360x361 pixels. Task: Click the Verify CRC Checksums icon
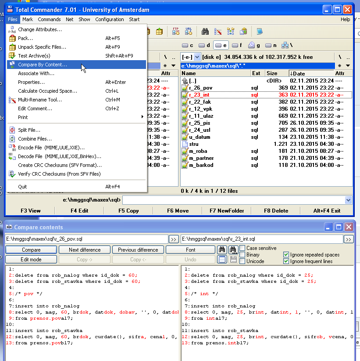tap(12, 174)
